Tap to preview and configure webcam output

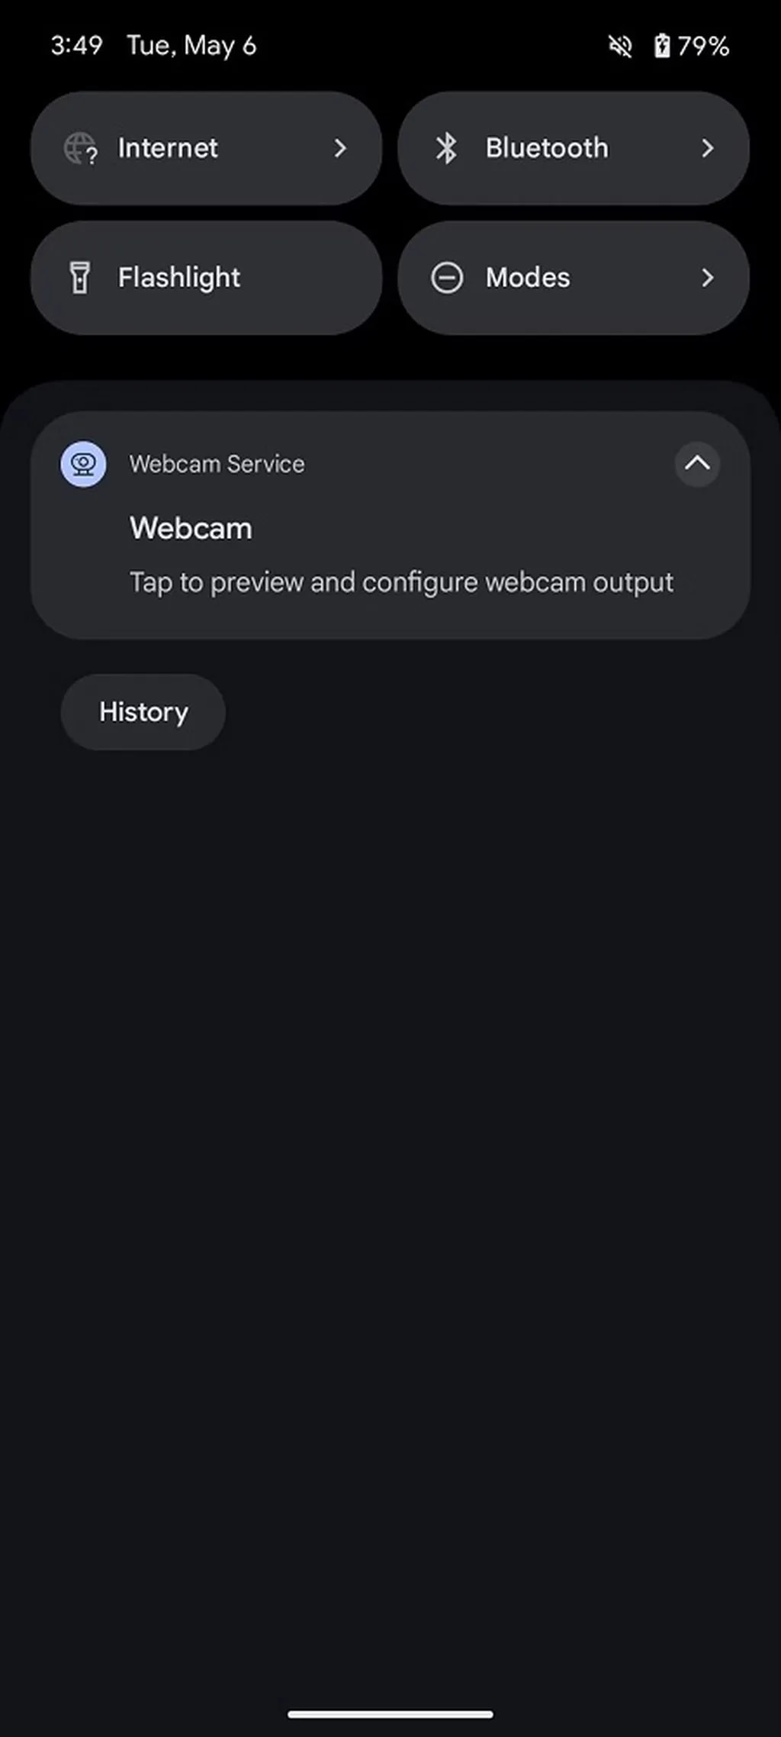pos(401,582)
